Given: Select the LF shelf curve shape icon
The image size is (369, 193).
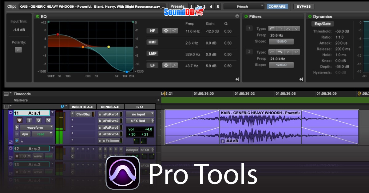Looking at the screenshot, I should click(x=174, y=65).
